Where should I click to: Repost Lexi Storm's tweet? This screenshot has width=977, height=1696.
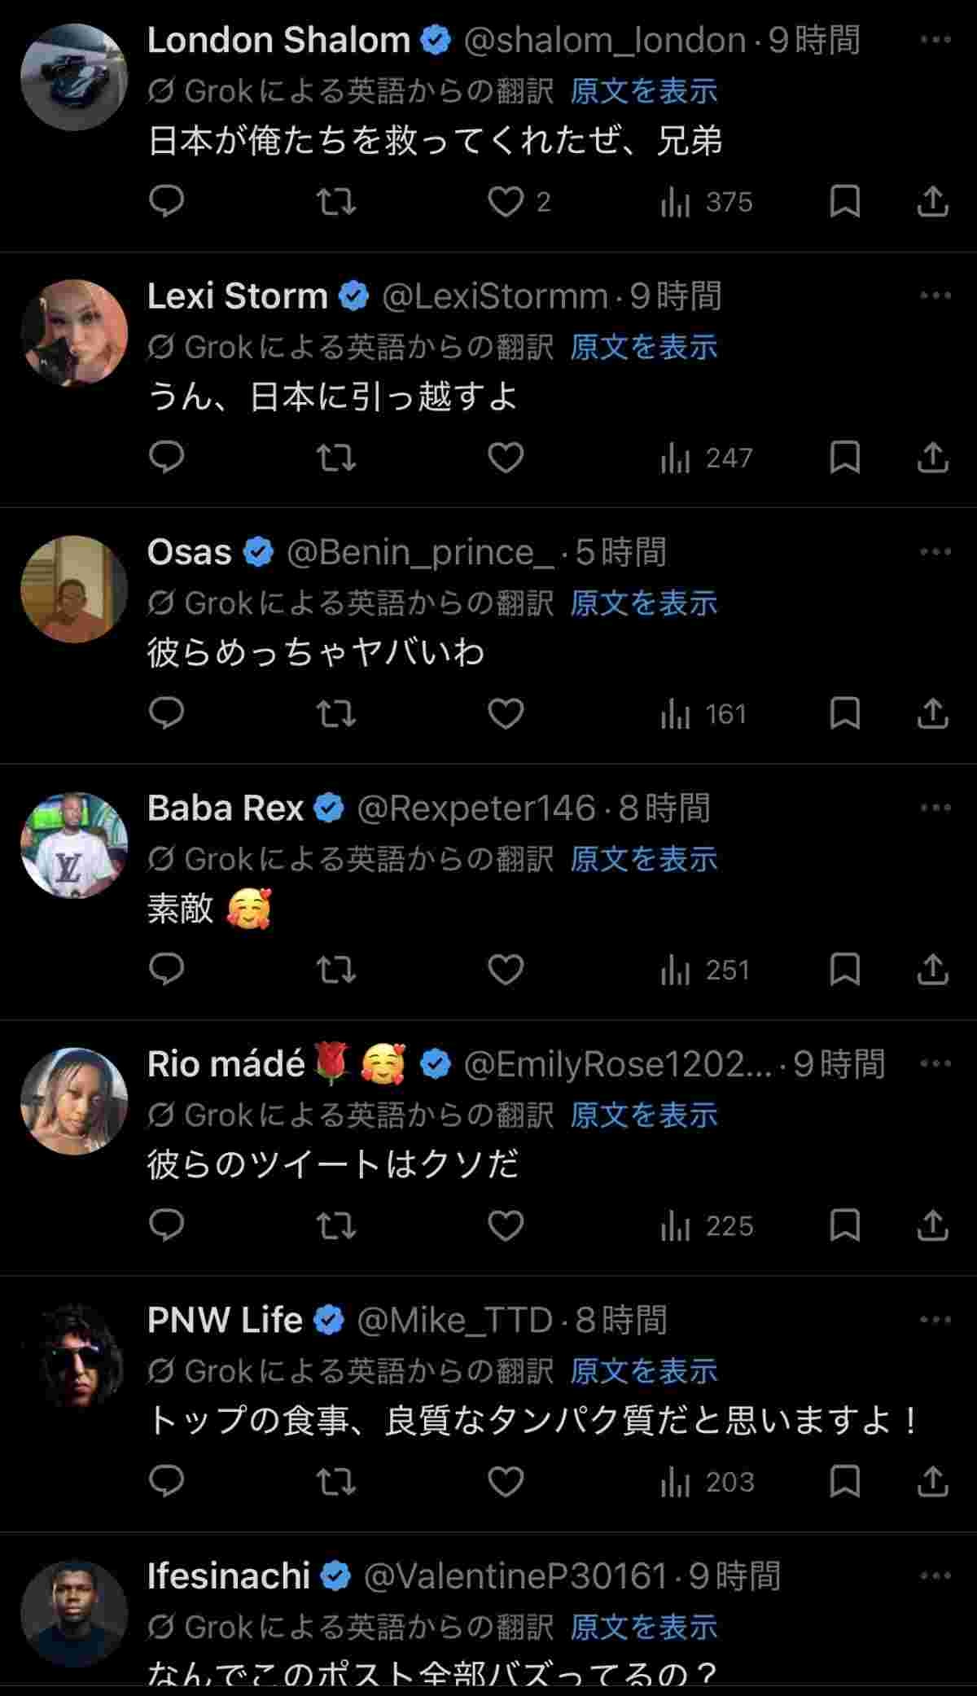(335, 458)
